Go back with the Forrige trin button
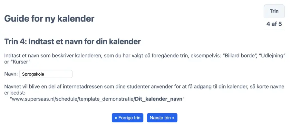This screenshot has width=290, height=131. (128, 118)
